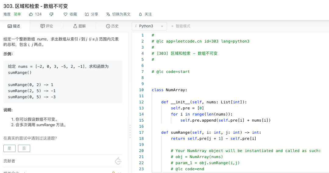
Task: Click problem title 303. 区域和检索
Action: (x=36, y=6)
